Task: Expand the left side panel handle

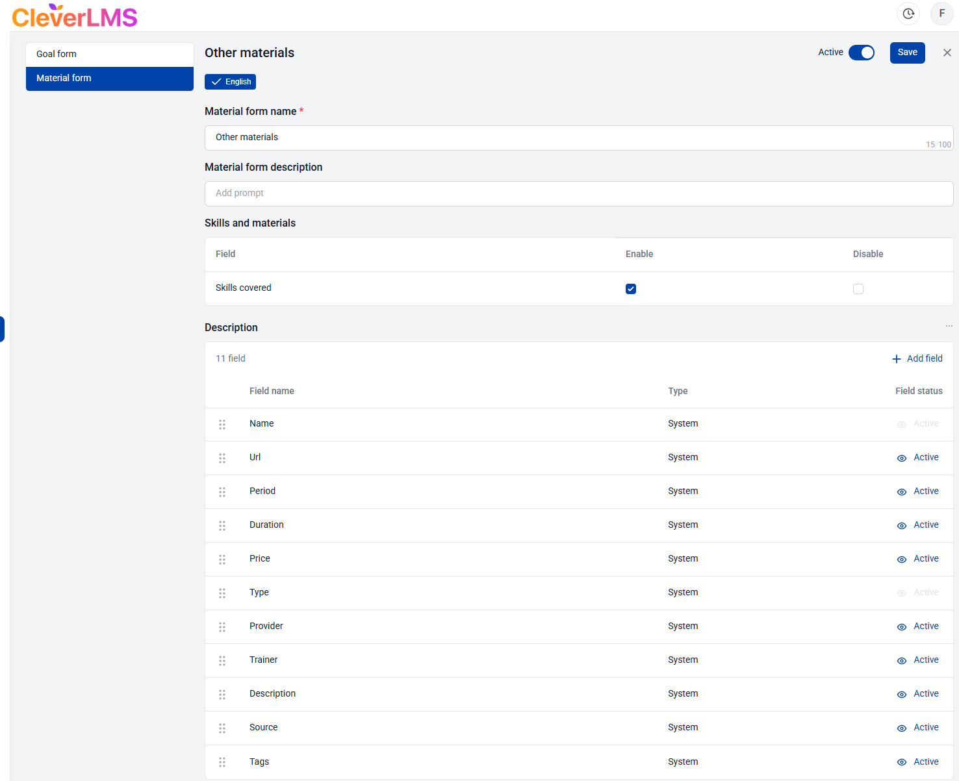Action: (3, 329)
